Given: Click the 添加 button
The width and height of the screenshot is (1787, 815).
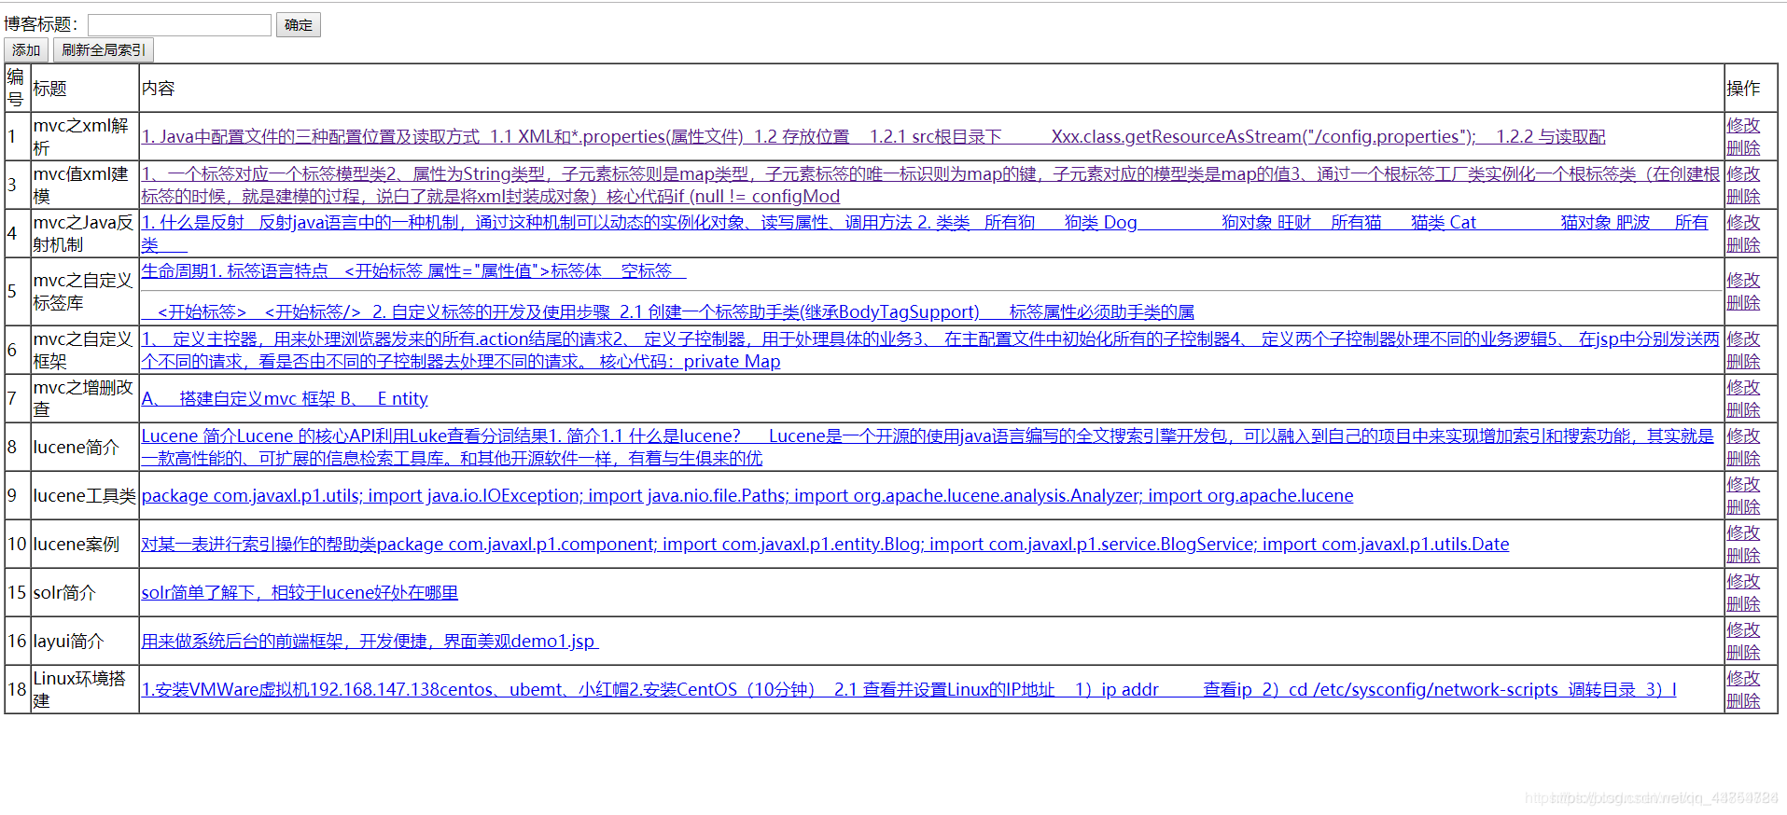Looking at the screenshot, I should click(26, 50).
